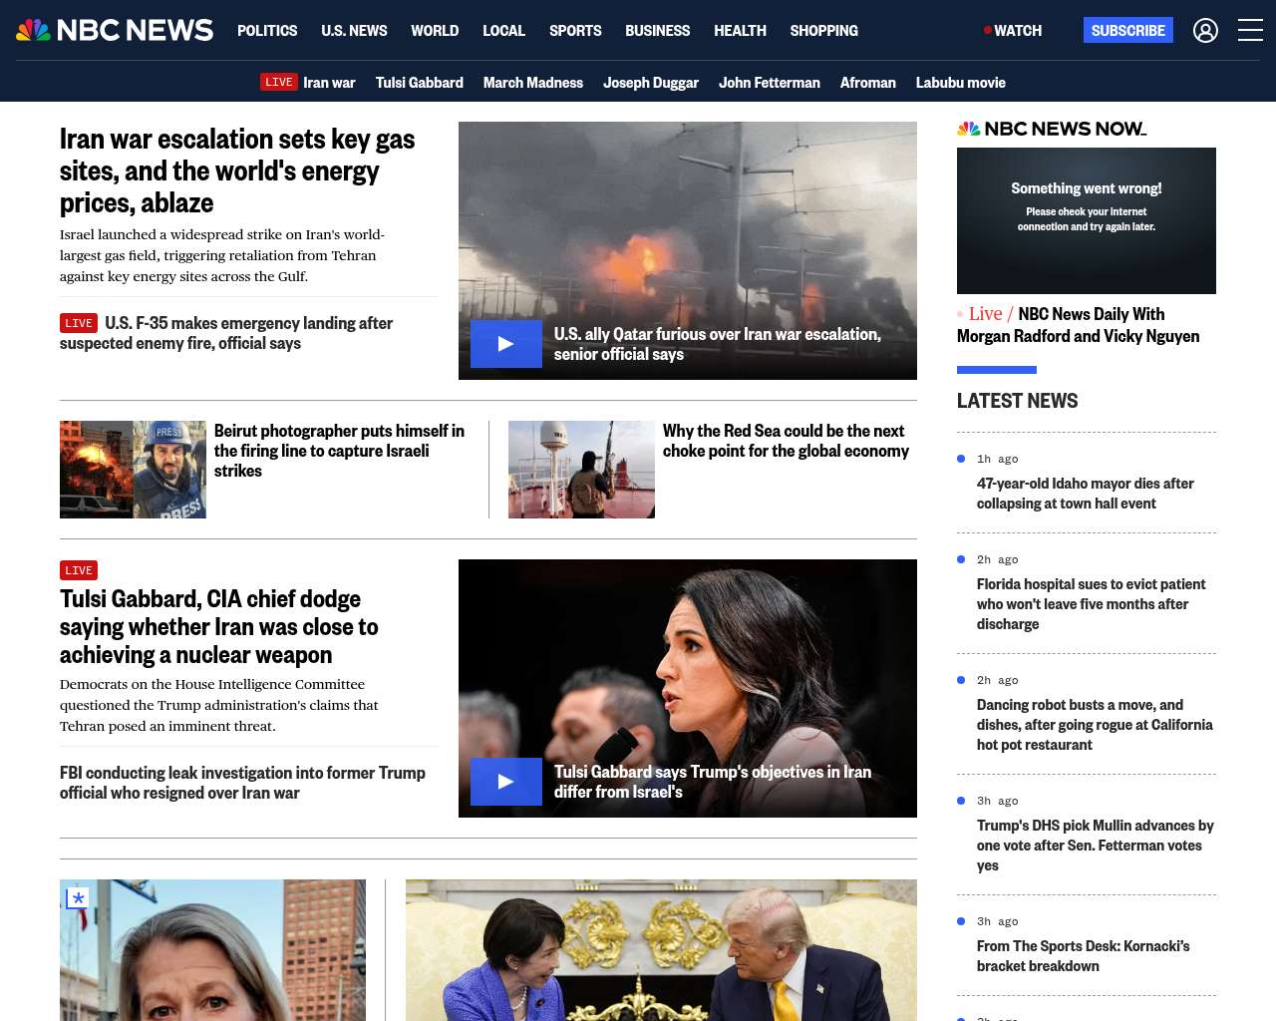The height and width of the screenshot is (1021, 1276).
Task: Click the red LIVE tag above Gabbard headline
Action: 79,570
